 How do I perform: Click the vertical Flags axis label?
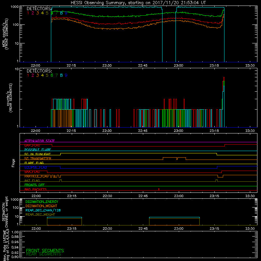(x=13, y=163)
